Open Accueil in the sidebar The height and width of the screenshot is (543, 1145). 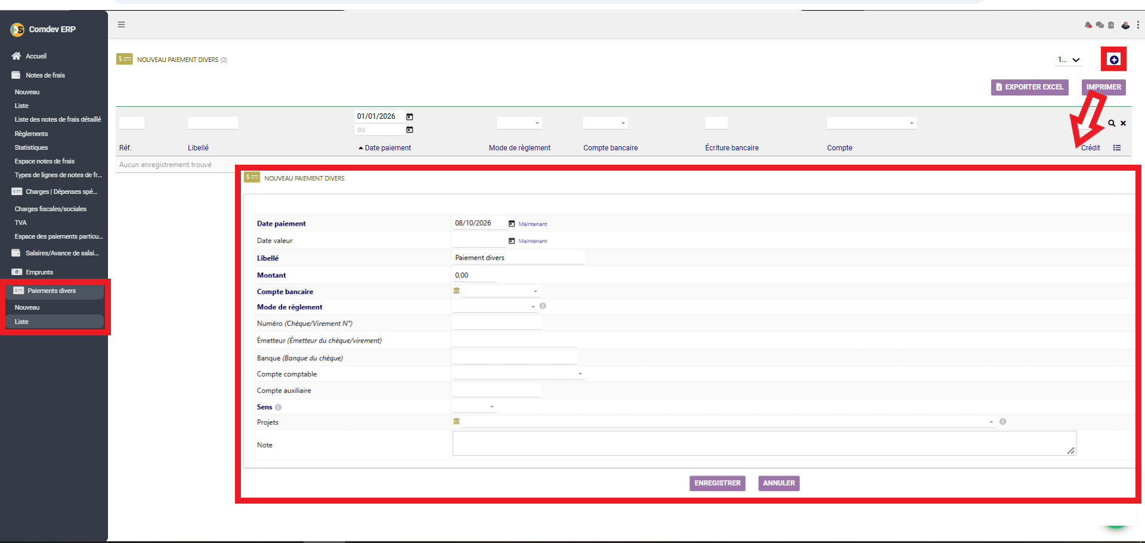36,56
